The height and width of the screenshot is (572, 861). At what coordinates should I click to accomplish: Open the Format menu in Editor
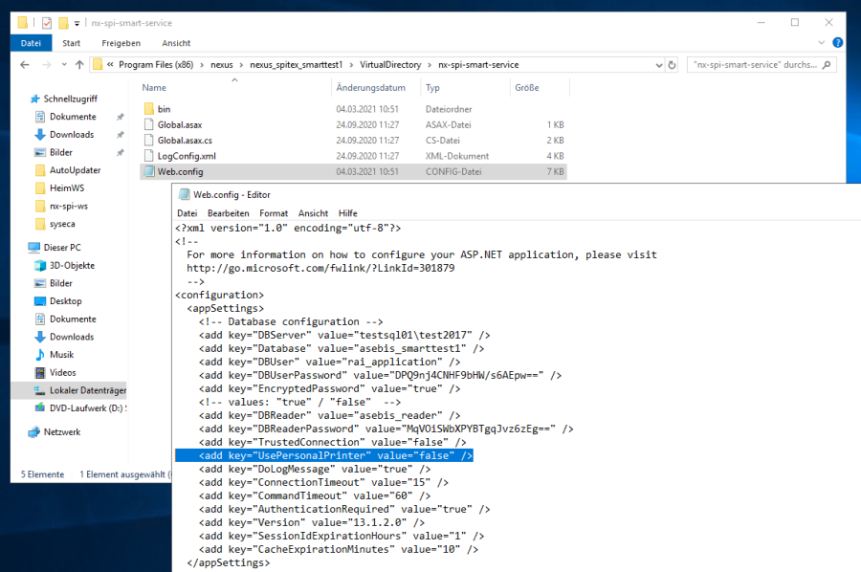(x=274, y=212)
